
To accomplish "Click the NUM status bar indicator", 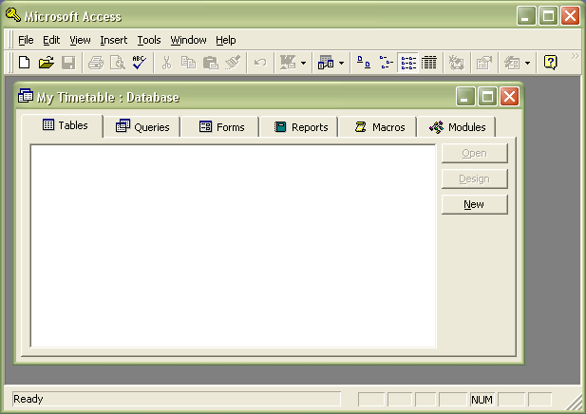I will [x=482, y=400].
